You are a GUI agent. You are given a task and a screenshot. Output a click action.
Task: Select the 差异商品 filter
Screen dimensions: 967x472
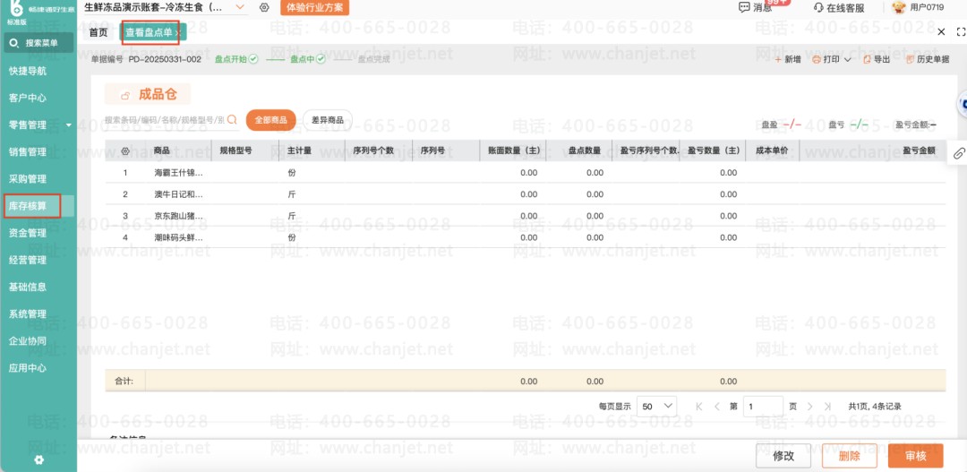328,120
